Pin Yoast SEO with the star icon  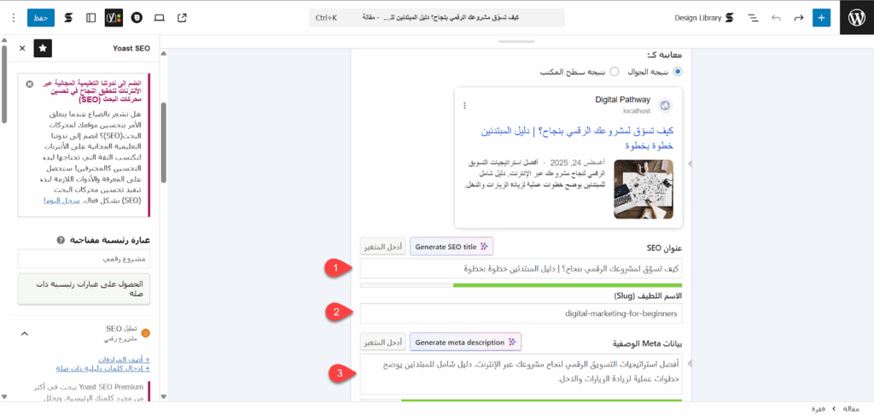click(x=43, y=49)
